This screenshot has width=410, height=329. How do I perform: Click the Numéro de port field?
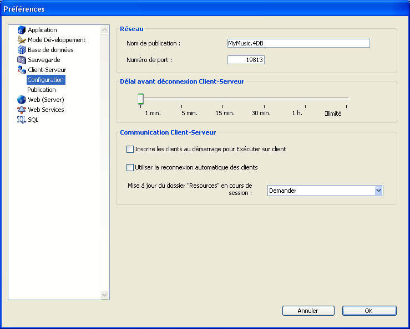point(246,60)
